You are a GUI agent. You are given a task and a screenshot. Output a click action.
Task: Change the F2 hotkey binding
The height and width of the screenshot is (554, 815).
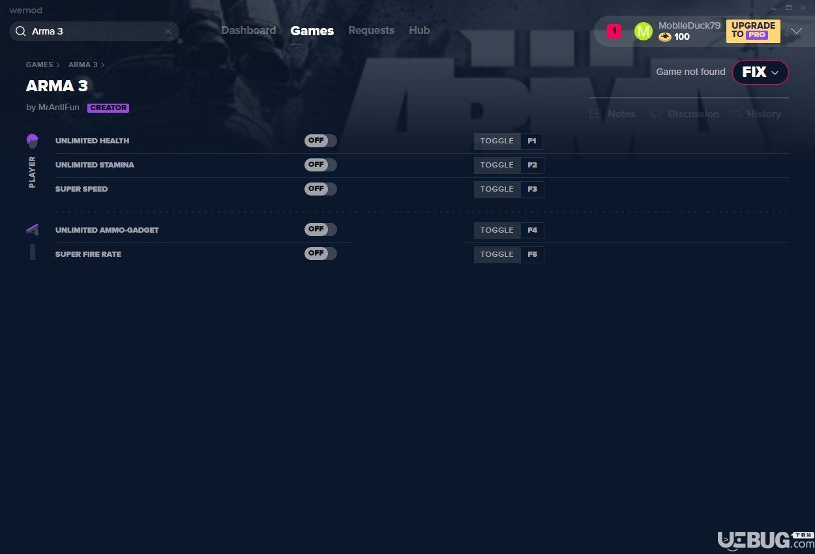coord(532,166)
